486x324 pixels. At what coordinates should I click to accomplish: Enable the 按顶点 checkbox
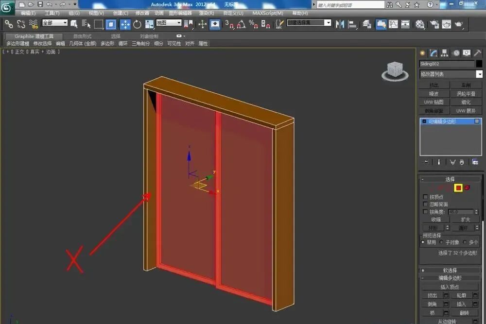(425, 197)
